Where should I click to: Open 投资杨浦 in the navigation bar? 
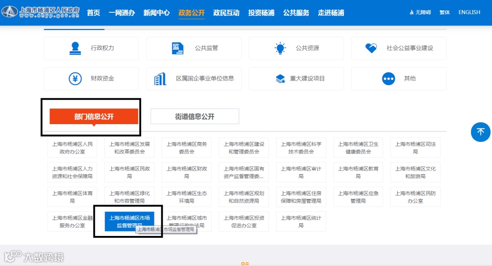pos(261,13)
